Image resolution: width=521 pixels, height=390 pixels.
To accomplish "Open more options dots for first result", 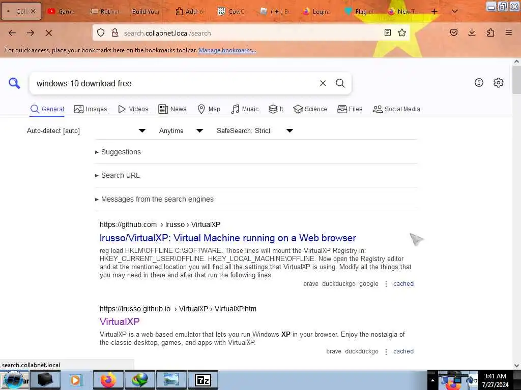I will pos(386,284).
